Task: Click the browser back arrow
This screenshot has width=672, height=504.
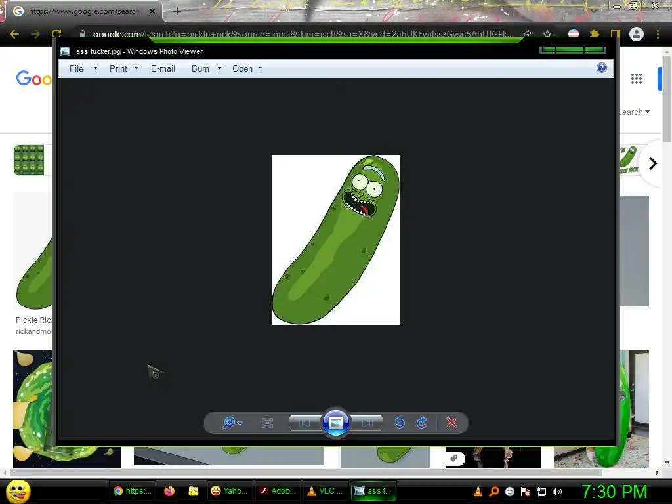Action: click(x=14, y=34)
